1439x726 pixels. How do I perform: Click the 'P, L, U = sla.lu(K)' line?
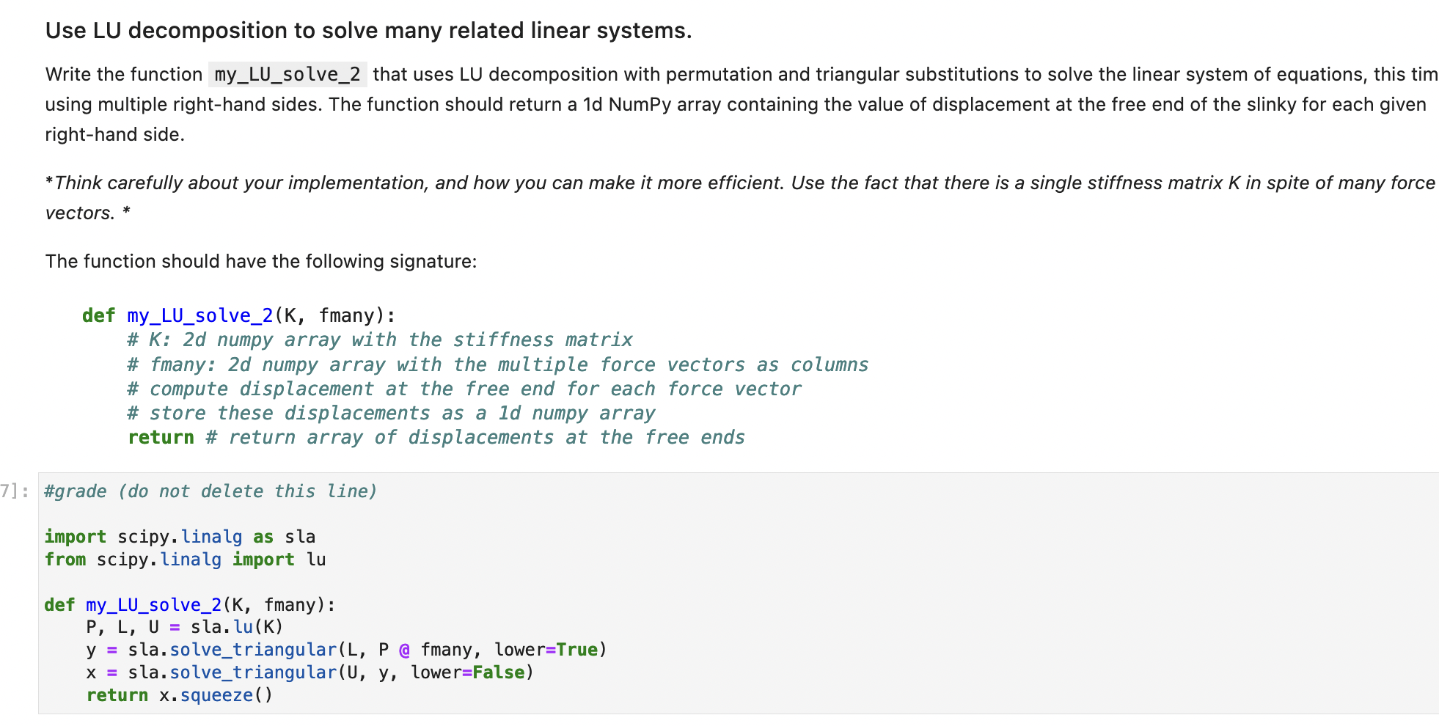tap(185, 627)
